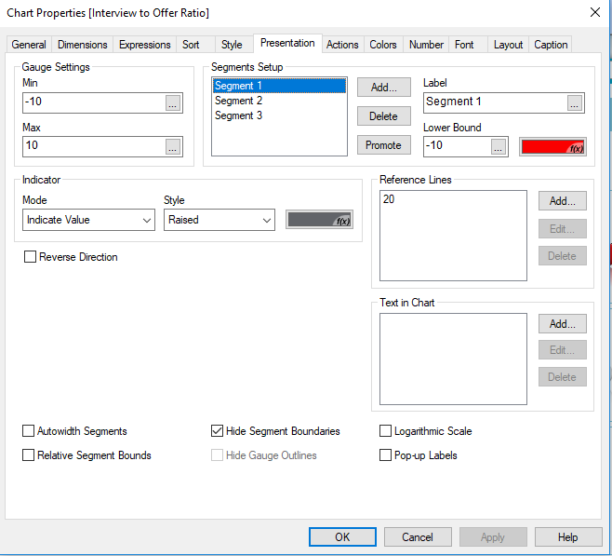Screen dimensions: 612x556
Task: Click the gauge Min input field
Action: click(x=94, y=102)
